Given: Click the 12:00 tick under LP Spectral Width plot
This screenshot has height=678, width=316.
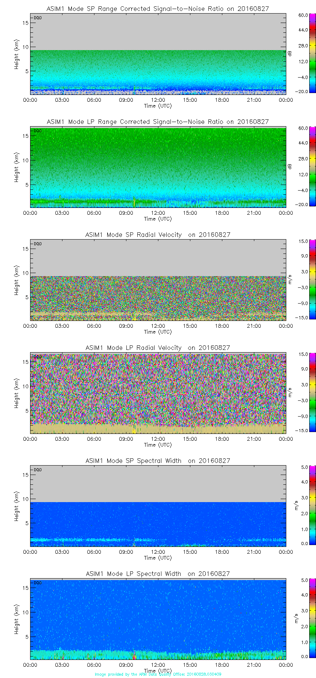Looking at the screenshot, I should coord(158,665).
